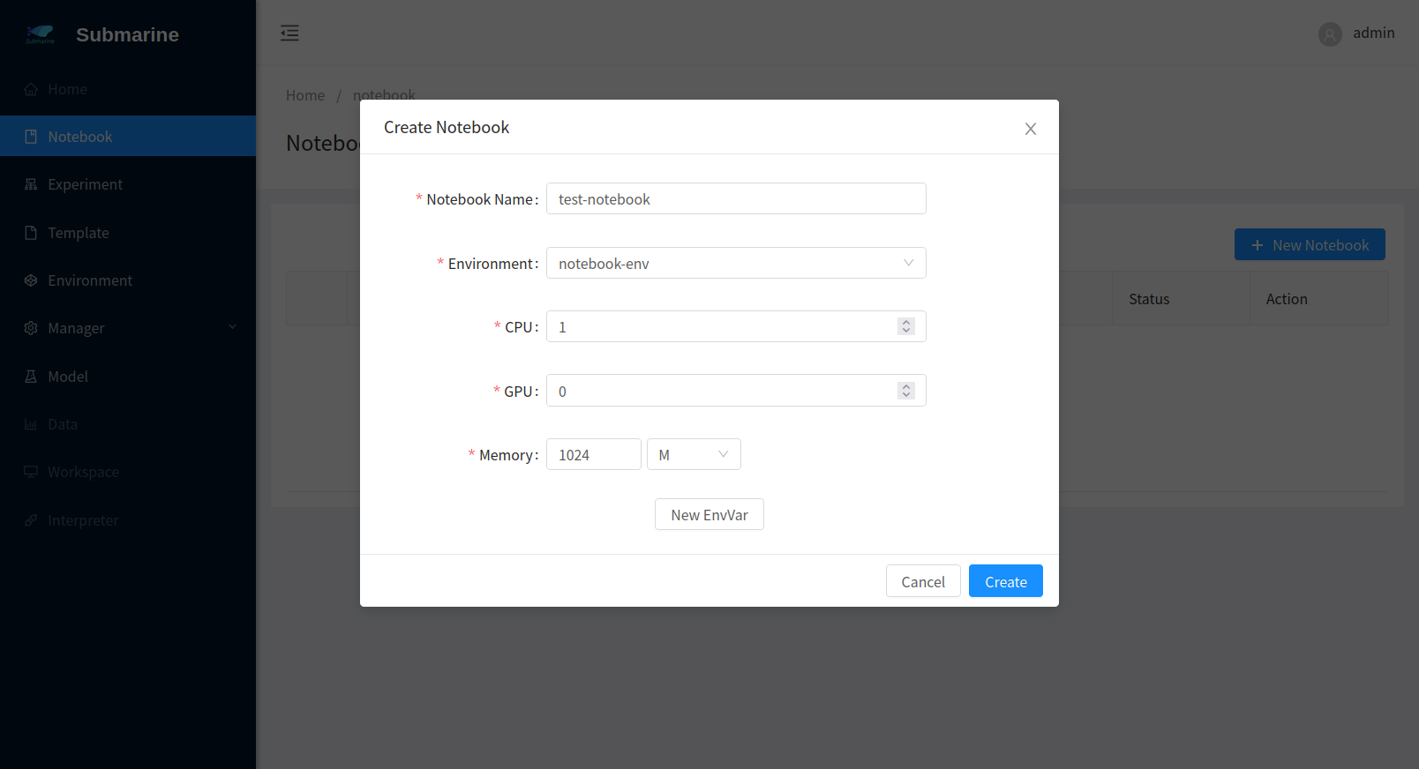Viewport: 1419px width, 769px height.
Task: Click the Notebook Name input field
Action: pyautogui.click(x=735, y=199)
